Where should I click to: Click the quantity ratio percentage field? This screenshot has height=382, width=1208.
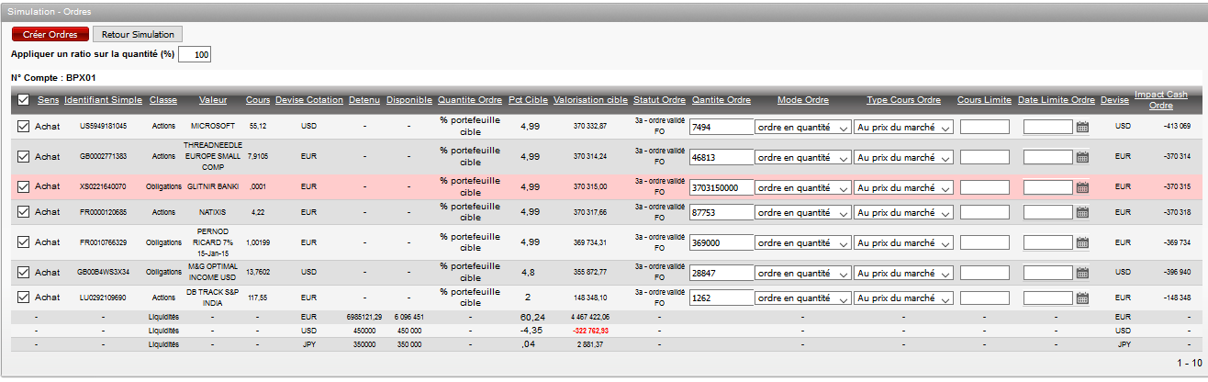[x=195, y=55]
